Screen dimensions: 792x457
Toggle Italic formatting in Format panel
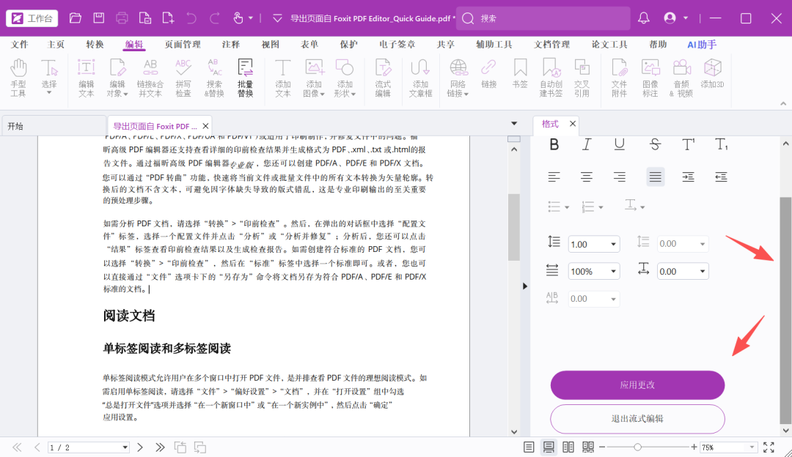(x=587, y=145)
